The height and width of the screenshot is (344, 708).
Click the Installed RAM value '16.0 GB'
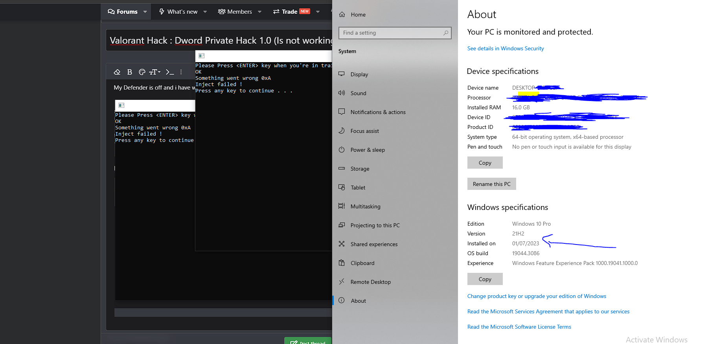[x=521, y=107]
